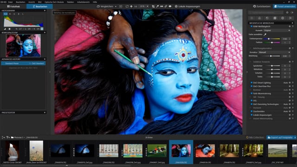Click shadow clipping moon icon

(5, 29)
